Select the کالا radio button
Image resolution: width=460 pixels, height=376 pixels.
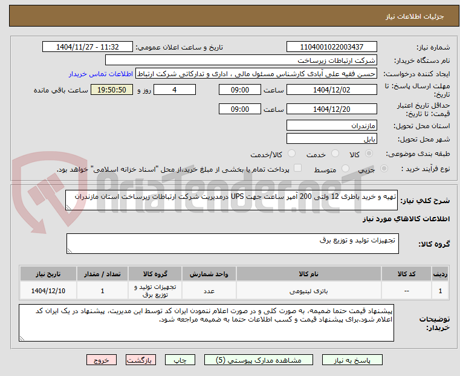point(369,154)
